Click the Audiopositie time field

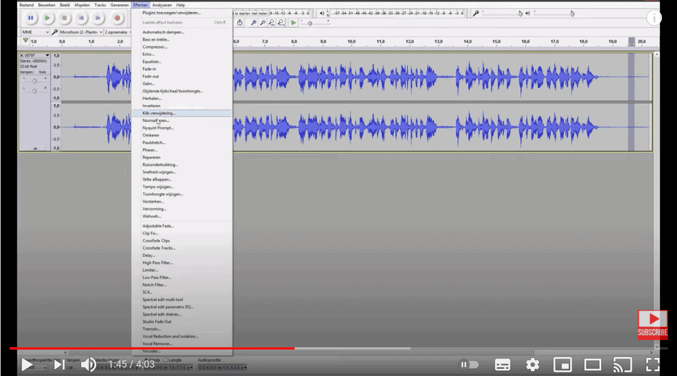[x=222, y=368]
